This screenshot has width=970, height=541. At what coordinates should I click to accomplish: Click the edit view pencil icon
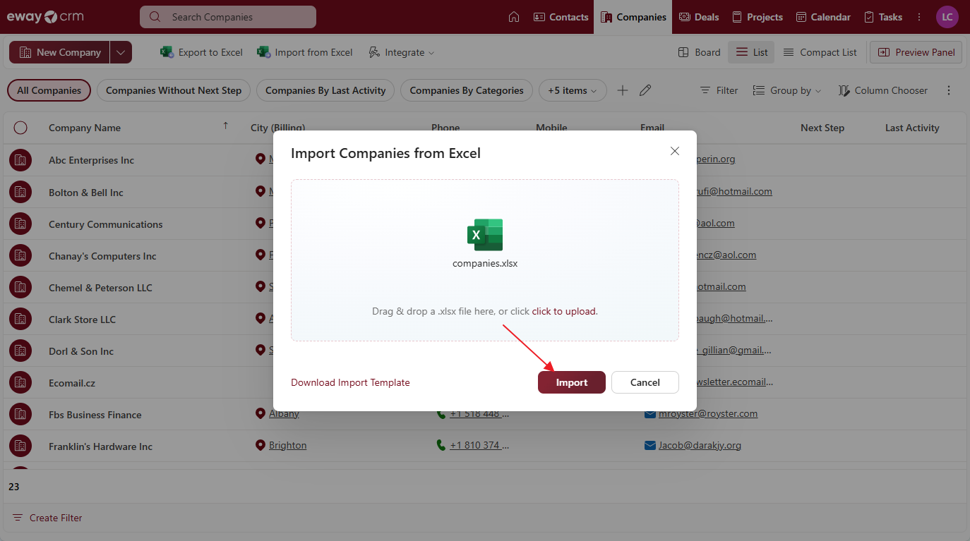pos(645,90)
